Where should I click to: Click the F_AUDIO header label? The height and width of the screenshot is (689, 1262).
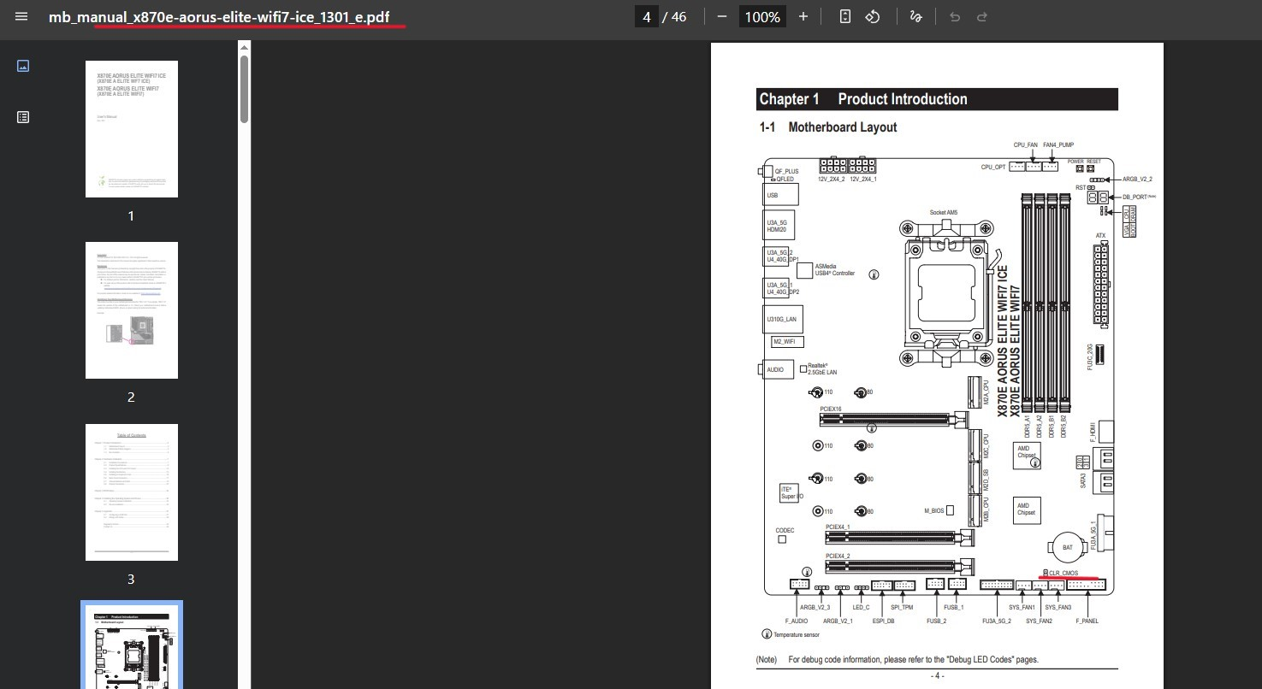(797, 621)
